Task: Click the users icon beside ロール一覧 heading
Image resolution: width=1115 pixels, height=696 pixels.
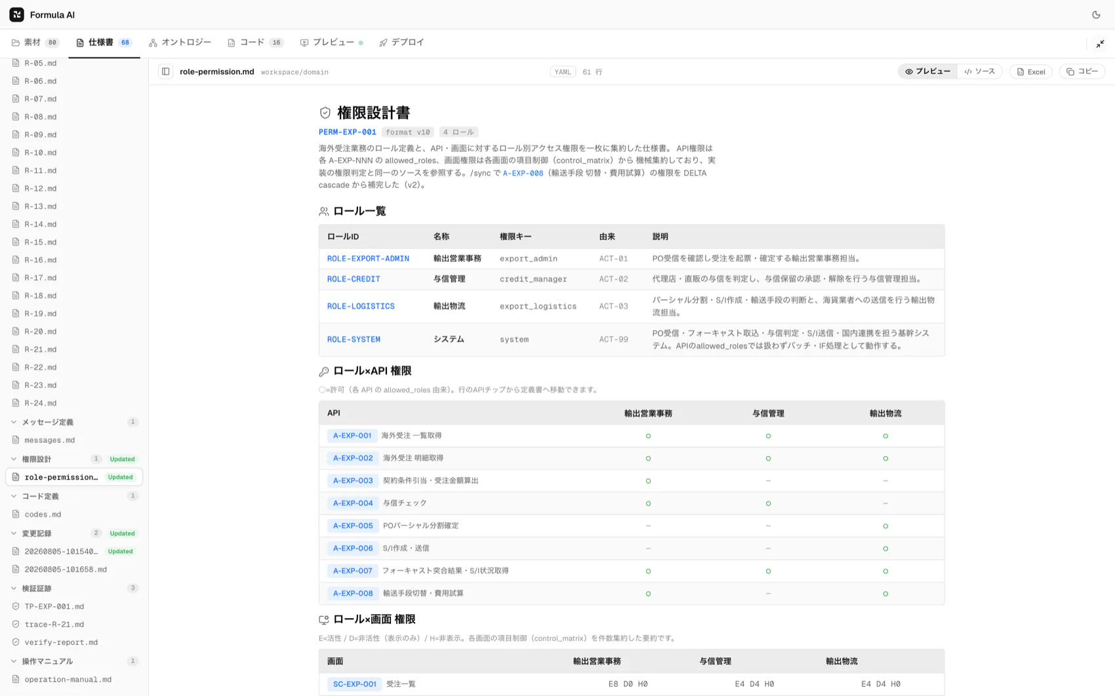Action: pos(324,212)
